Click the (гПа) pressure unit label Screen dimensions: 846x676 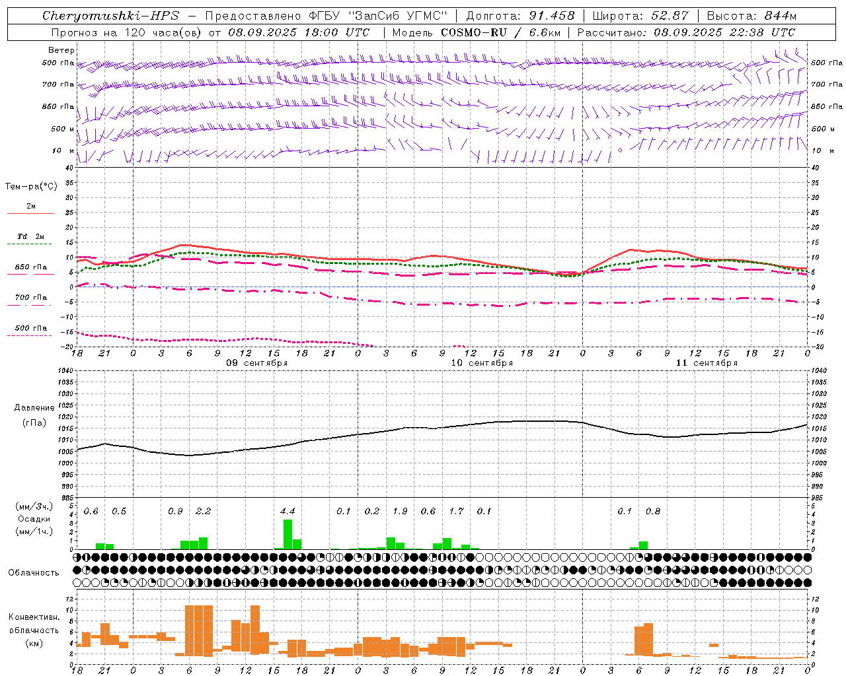coord(35,422)
